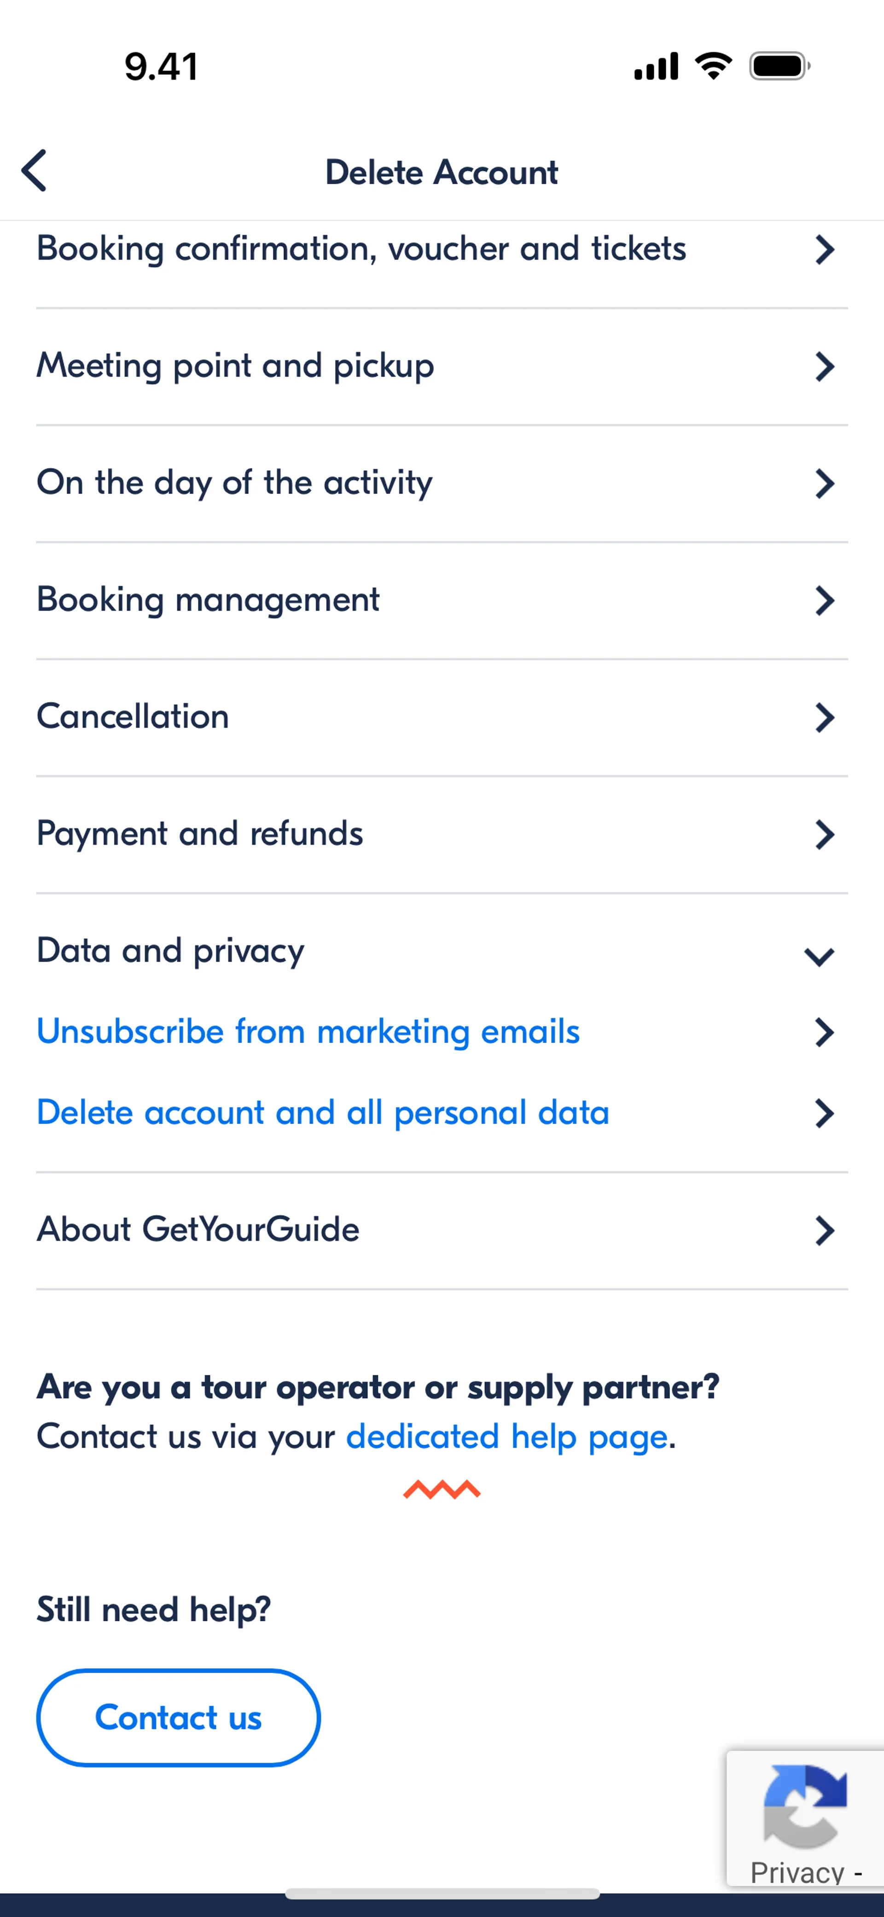
Task: Open Payment and refunds topic
Action: coord(200,834)
